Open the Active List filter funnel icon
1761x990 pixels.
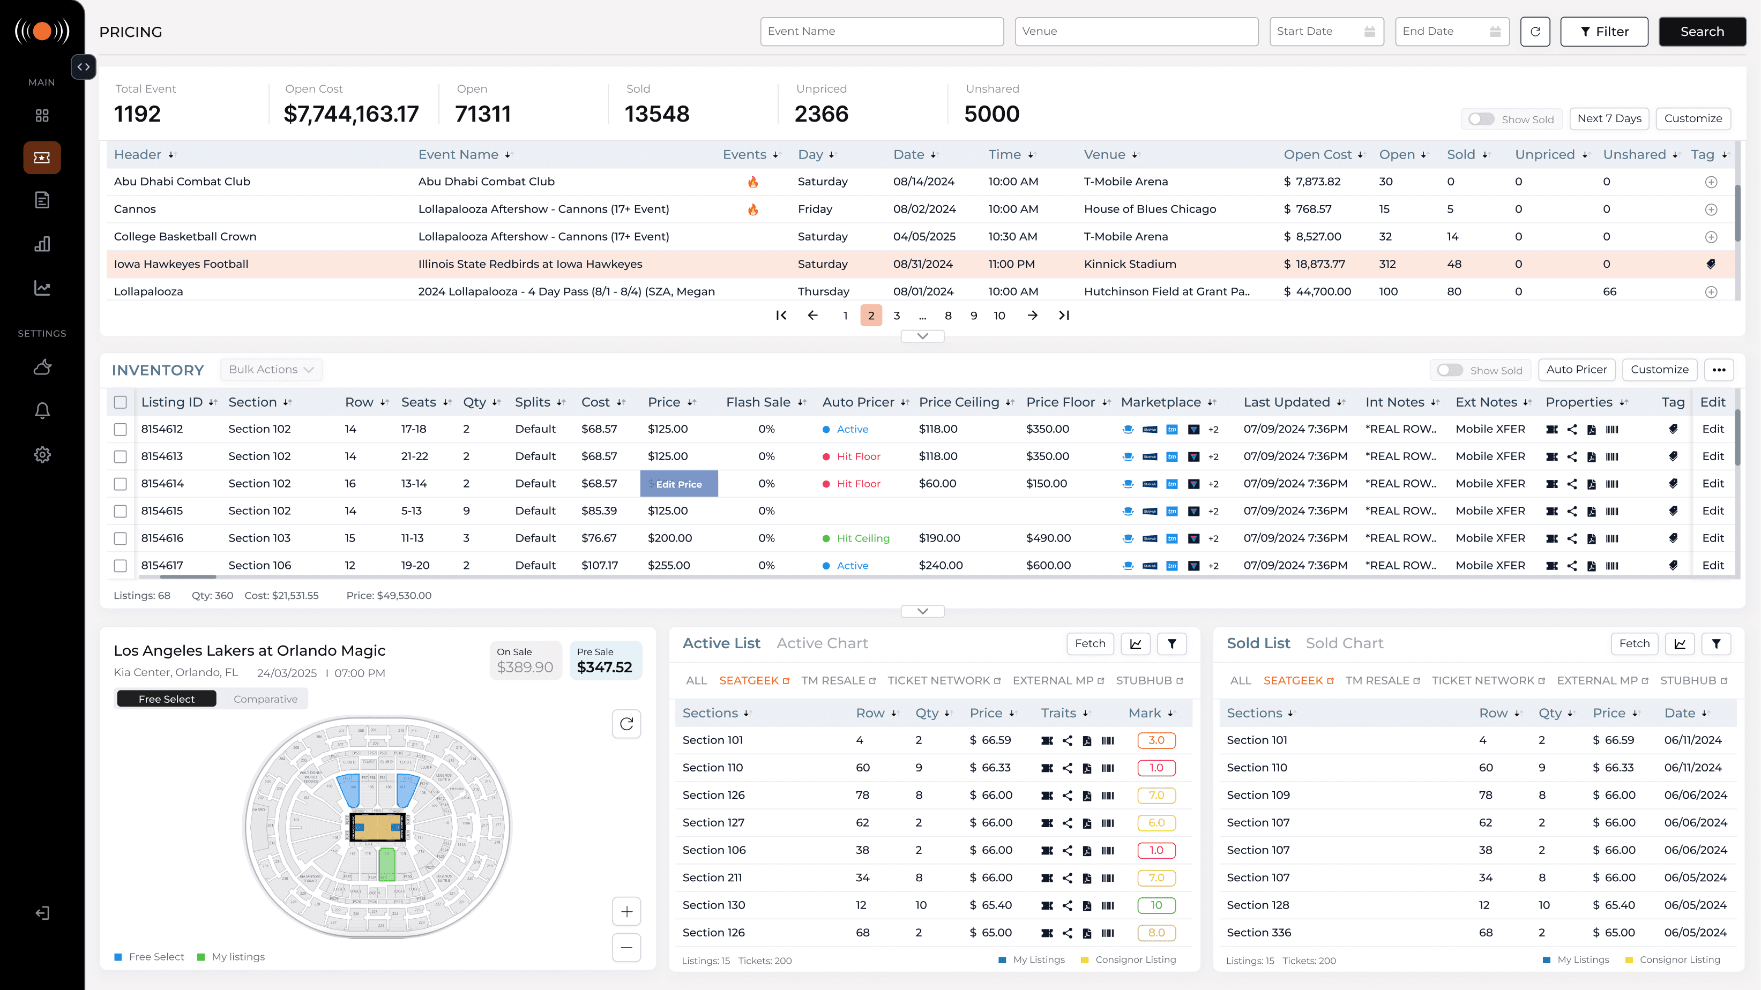point(1171,643)
